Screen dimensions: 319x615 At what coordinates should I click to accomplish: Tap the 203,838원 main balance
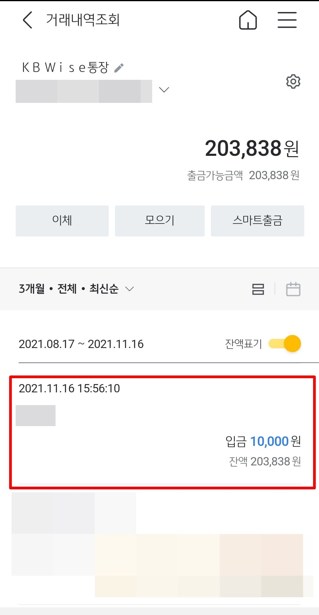pyautogui.click(x=252, y=148)
